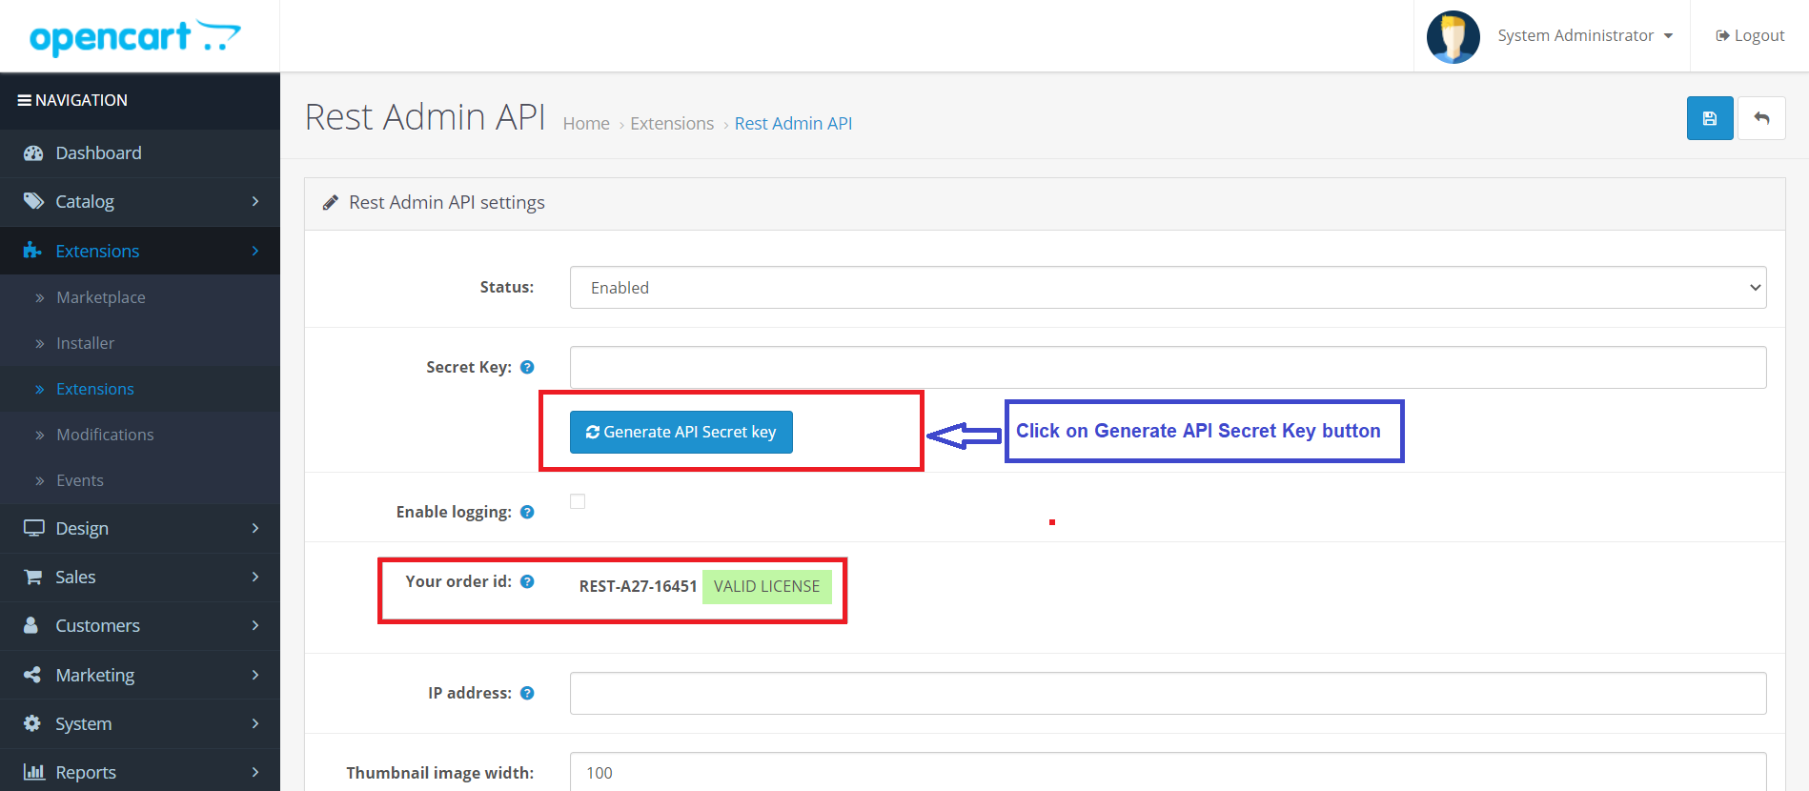This screenshot has height=791, width=1809.
Task: Click the IP address help icon
Action: coord(527,693)
